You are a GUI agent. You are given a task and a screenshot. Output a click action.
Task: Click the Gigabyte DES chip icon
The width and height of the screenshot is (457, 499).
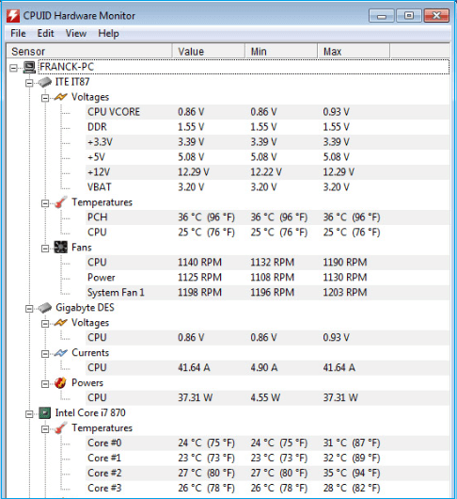tap(45, 308)
